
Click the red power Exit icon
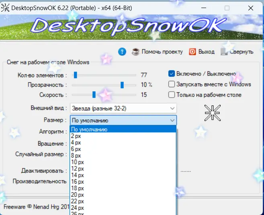tap(192, 52)
